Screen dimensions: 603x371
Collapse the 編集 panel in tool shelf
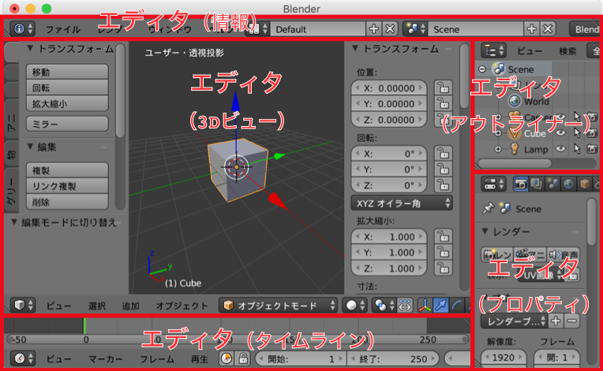point(30,147)
